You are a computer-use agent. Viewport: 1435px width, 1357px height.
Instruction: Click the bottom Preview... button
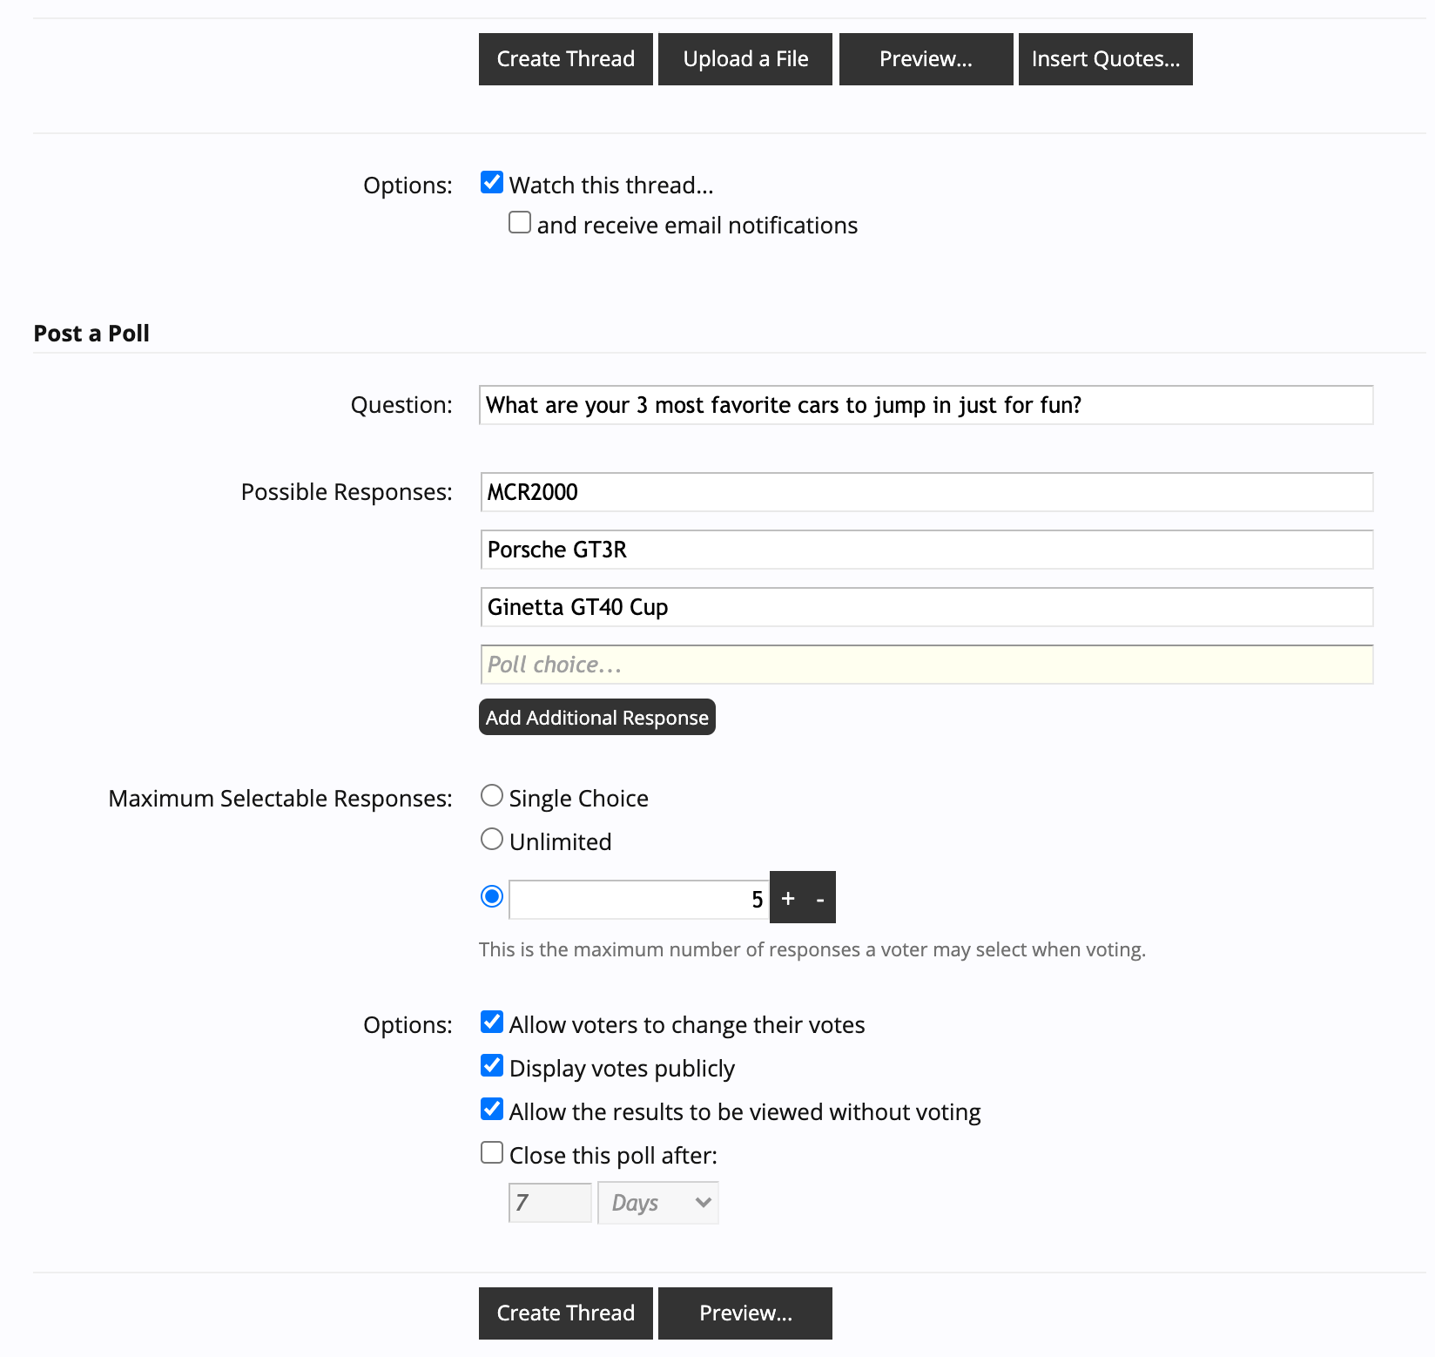coord(745,1313)
